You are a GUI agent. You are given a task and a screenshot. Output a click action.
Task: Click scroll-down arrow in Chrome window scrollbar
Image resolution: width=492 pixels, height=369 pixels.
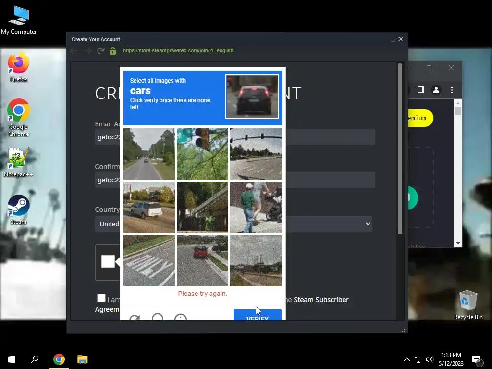pyautogui.click(x=458, y=243)
